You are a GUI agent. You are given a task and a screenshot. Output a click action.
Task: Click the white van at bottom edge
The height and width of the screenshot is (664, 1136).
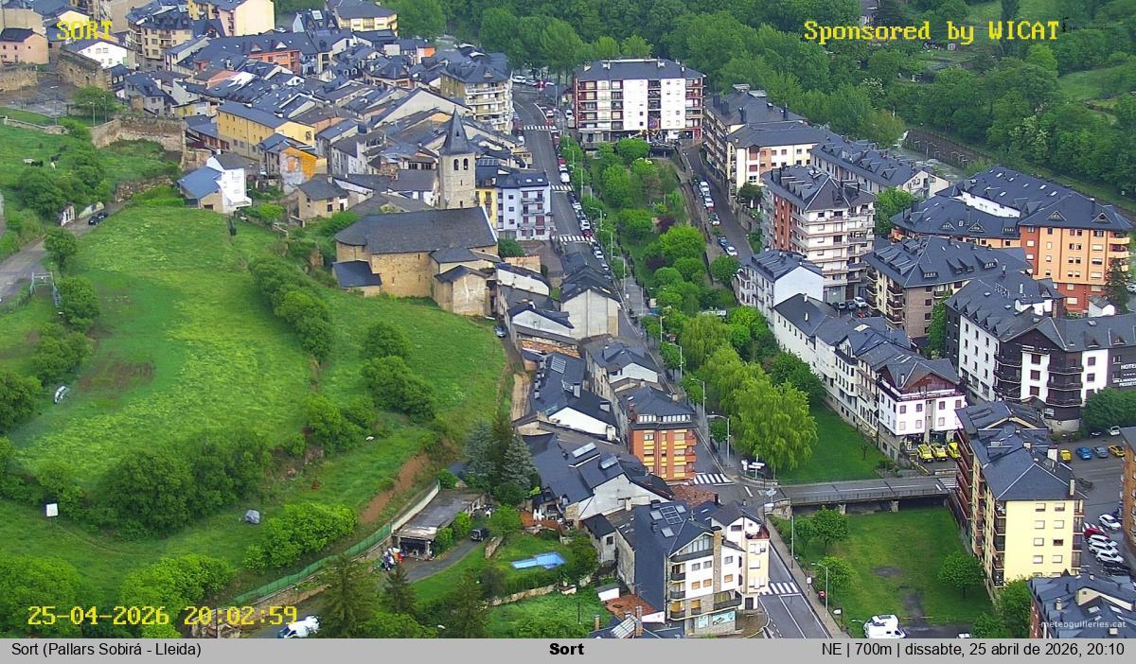(883, 626)
